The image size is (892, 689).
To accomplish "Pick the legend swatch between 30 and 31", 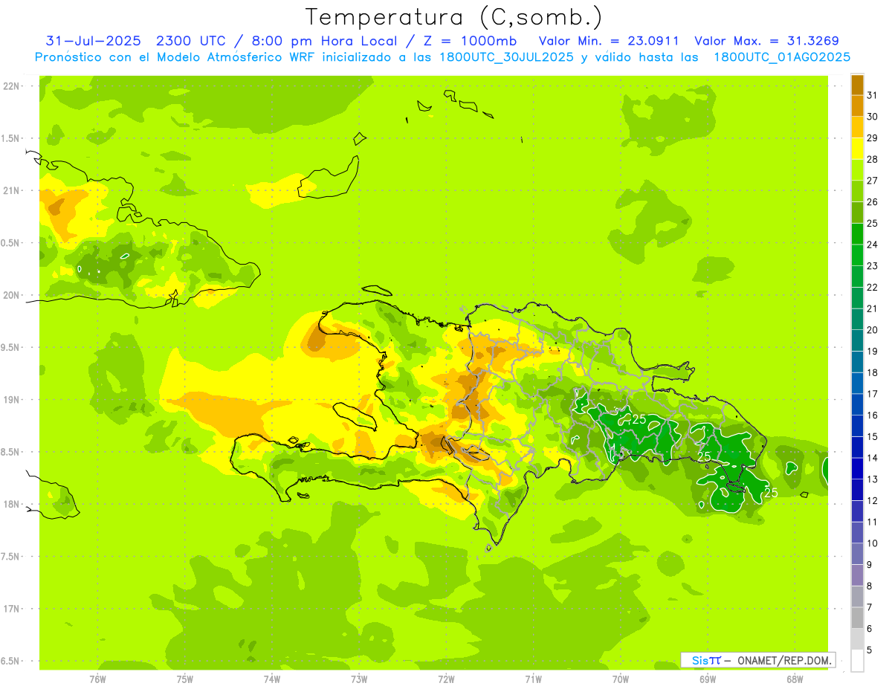I will pyautogui.click(x=857, y=106).
